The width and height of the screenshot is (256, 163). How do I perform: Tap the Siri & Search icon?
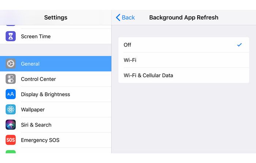coord(11,125)
